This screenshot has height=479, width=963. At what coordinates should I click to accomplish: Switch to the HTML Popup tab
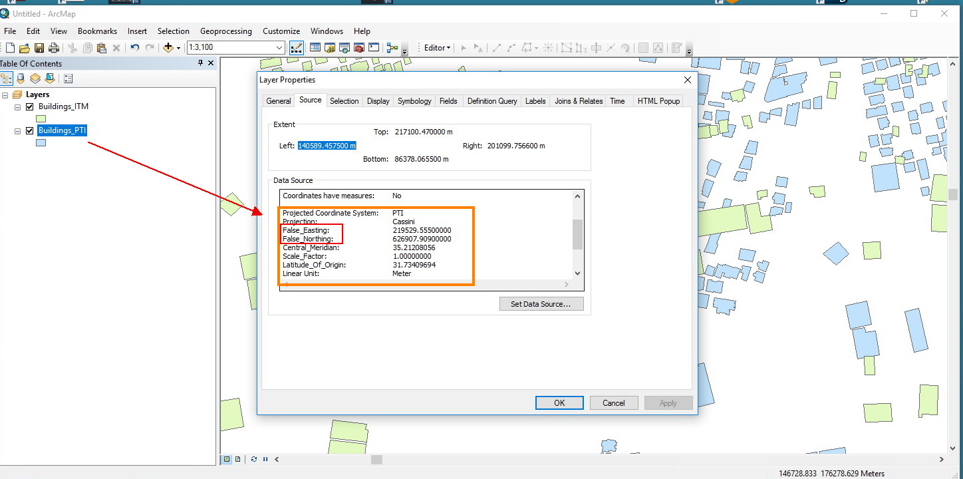point(658,101)
